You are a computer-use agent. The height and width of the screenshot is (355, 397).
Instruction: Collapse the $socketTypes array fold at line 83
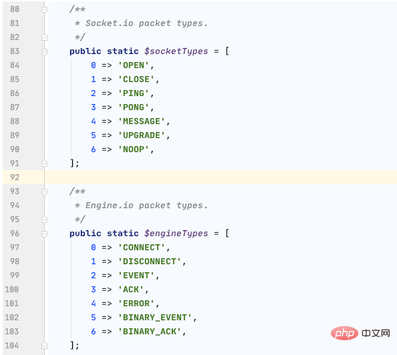click(44, 51)
